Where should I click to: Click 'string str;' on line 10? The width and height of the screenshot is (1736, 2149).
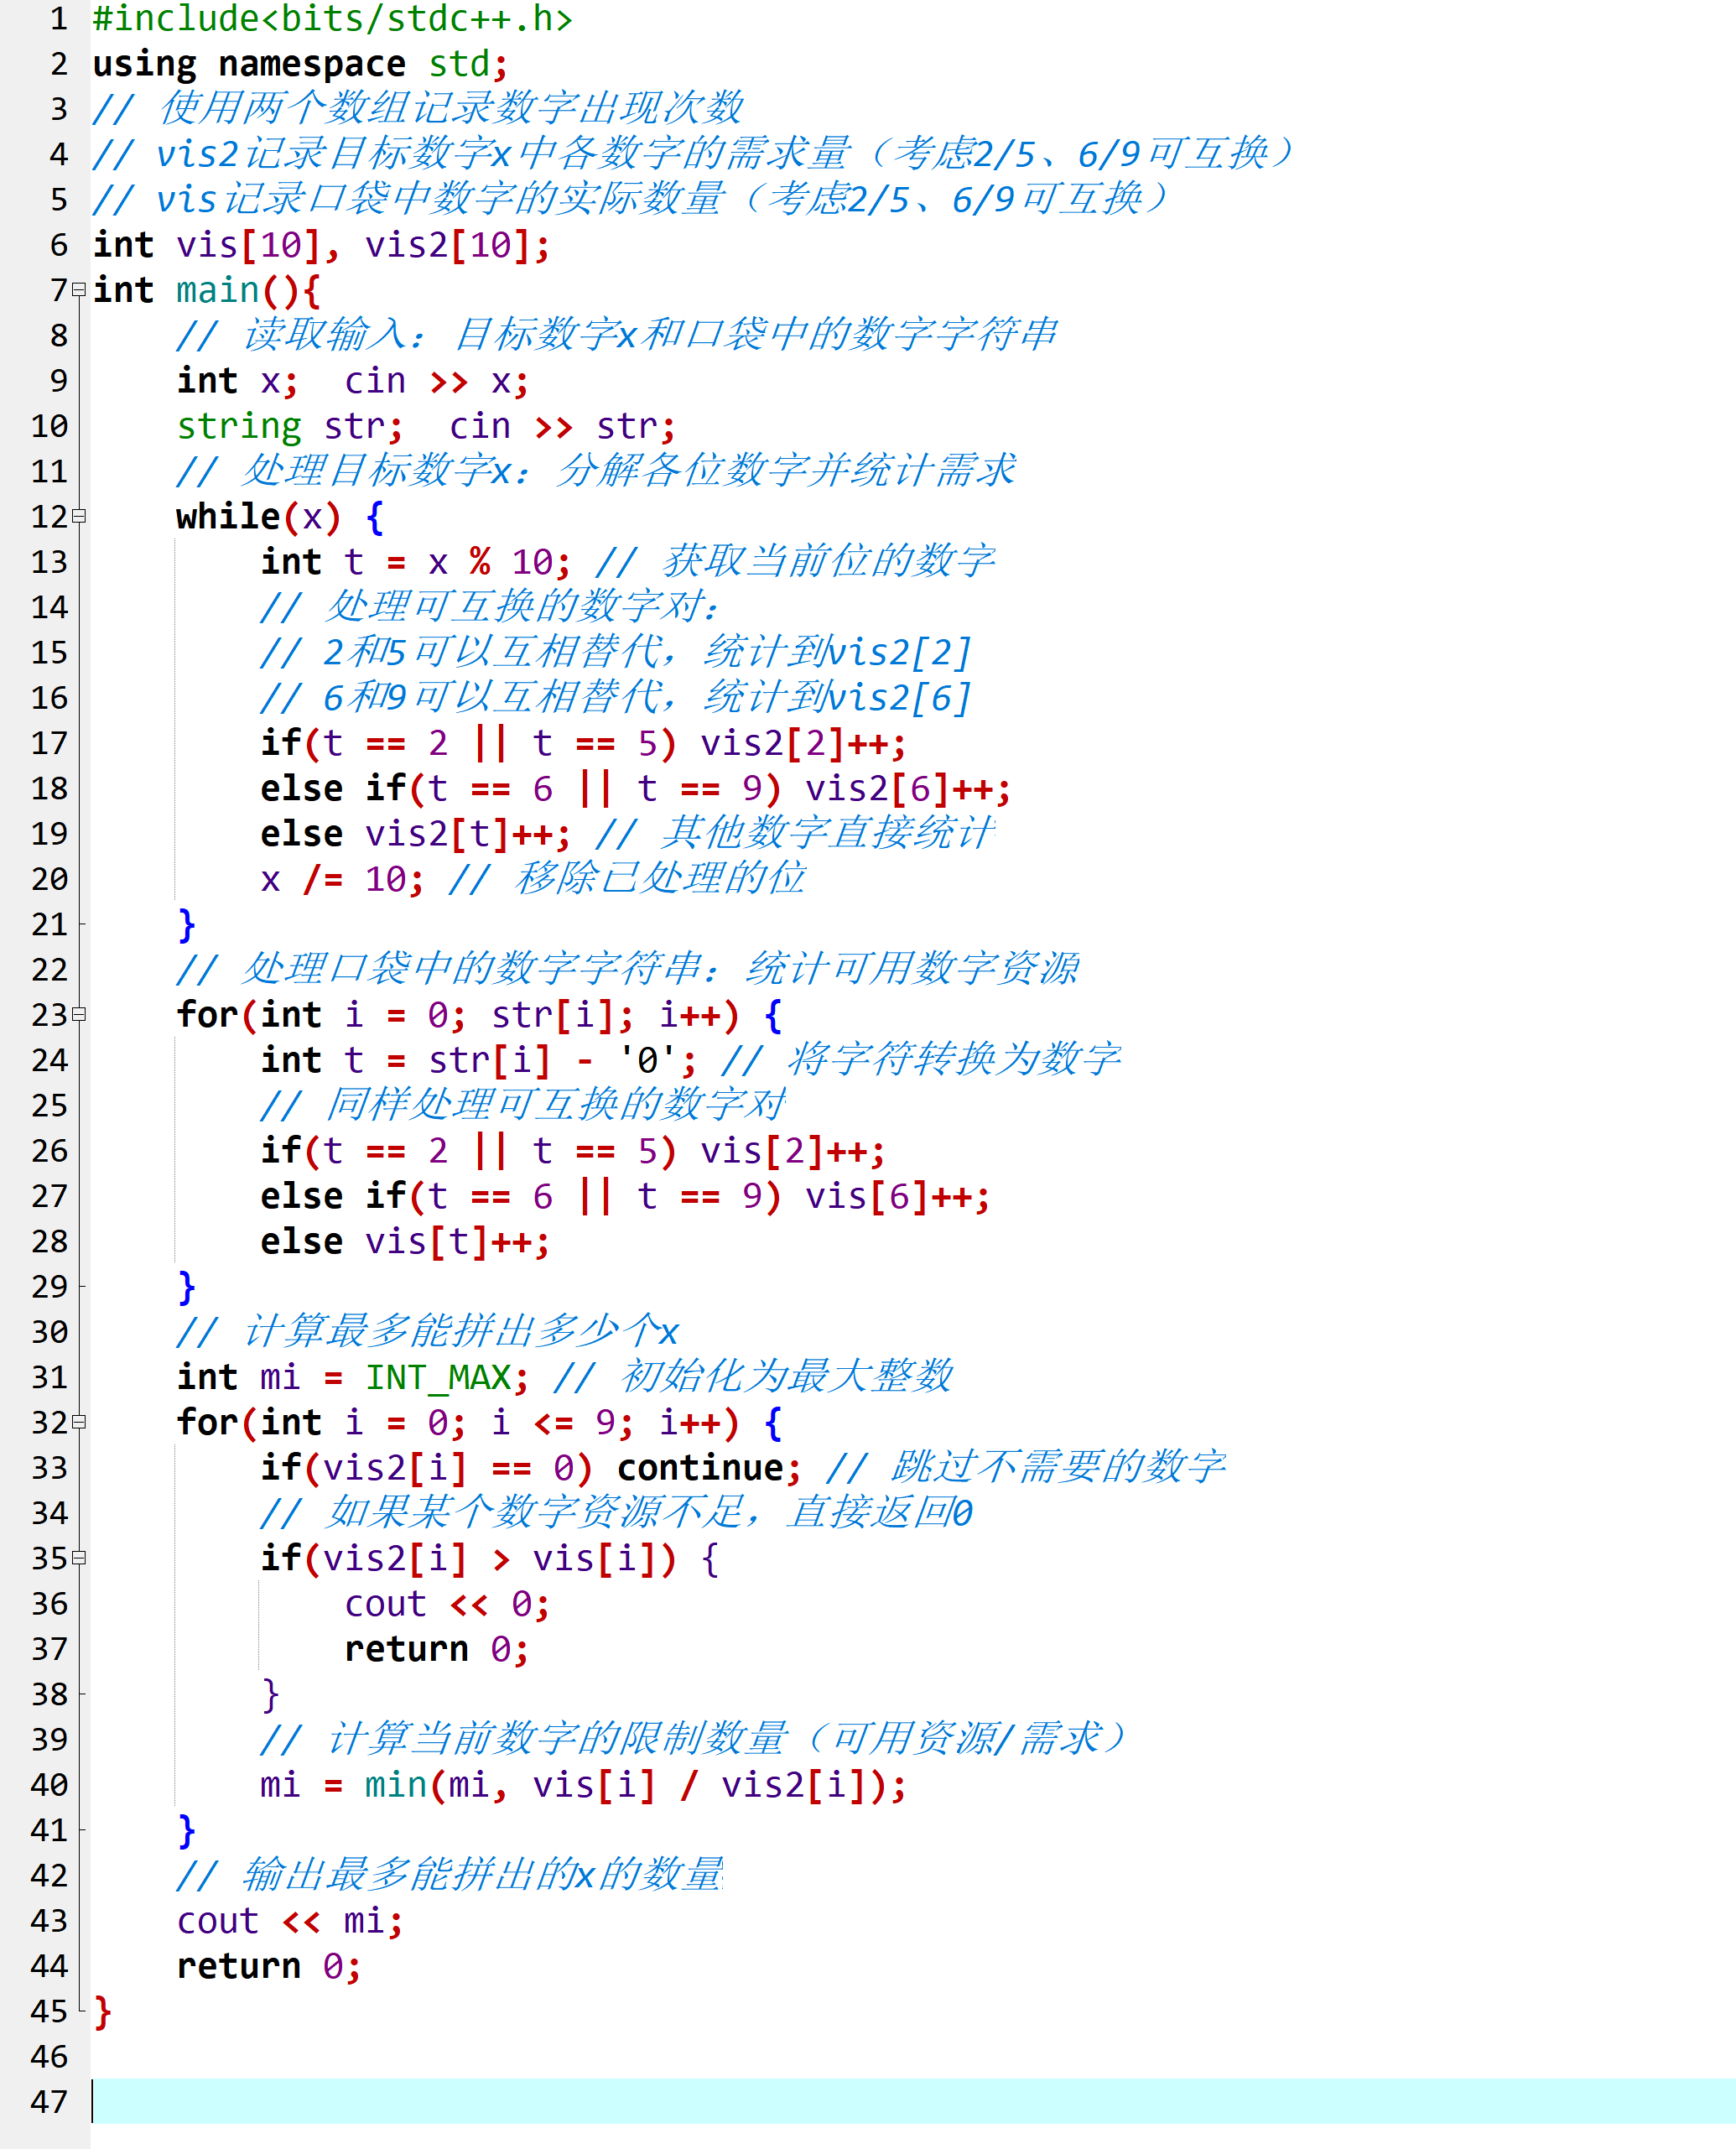(290, 426)
